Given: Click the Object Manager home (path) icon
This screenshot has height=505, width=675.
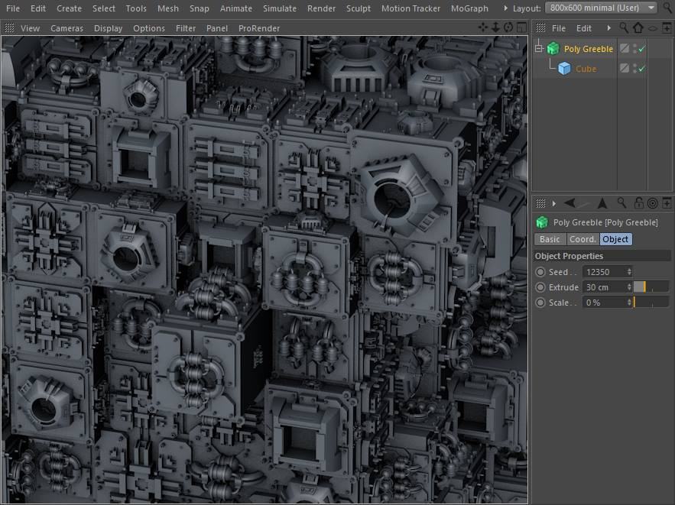Looking at the screenshot, I should pyautogui.click(x=638, y=28).
